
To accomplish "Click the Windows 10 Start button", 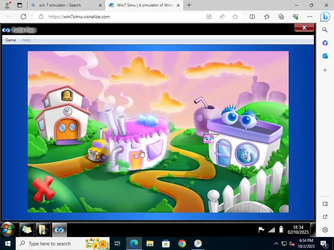I will (x=8, y=243).
